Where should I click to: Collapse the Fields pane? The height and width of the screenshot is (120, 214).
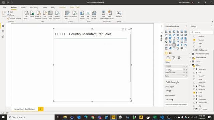click(212, 26)
